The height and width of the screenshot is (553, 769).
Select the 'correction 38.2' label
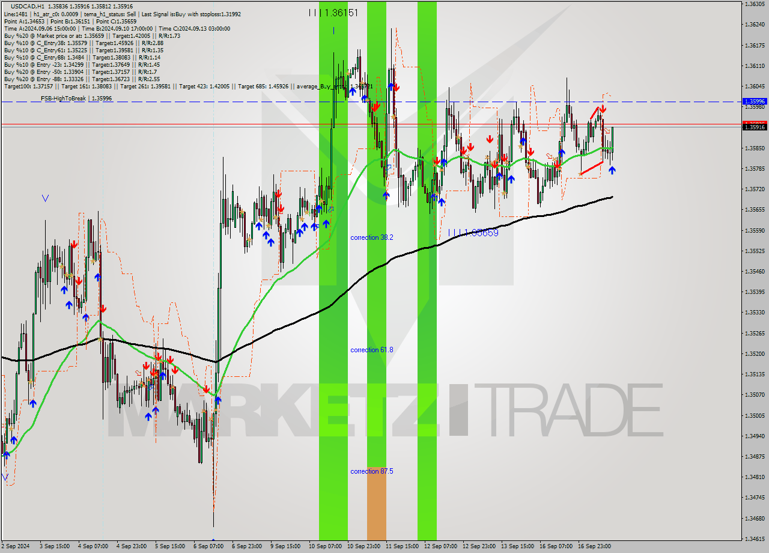click(372, 237)
